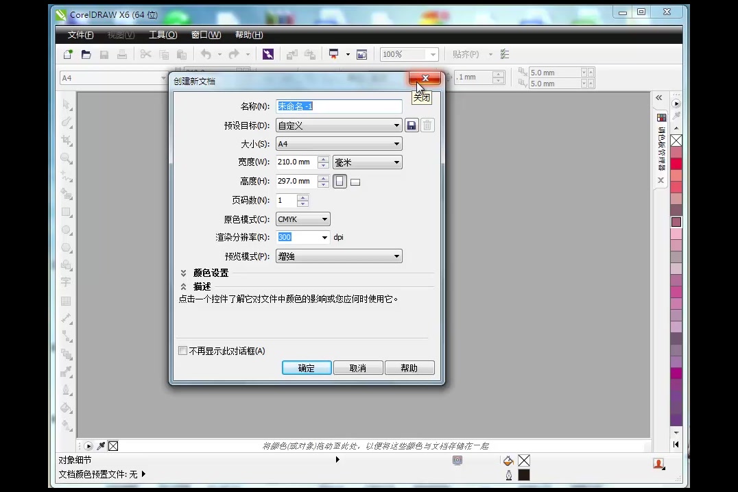Select the Crop tool
This screenshot has width=738, height=492.
(66, 140)
